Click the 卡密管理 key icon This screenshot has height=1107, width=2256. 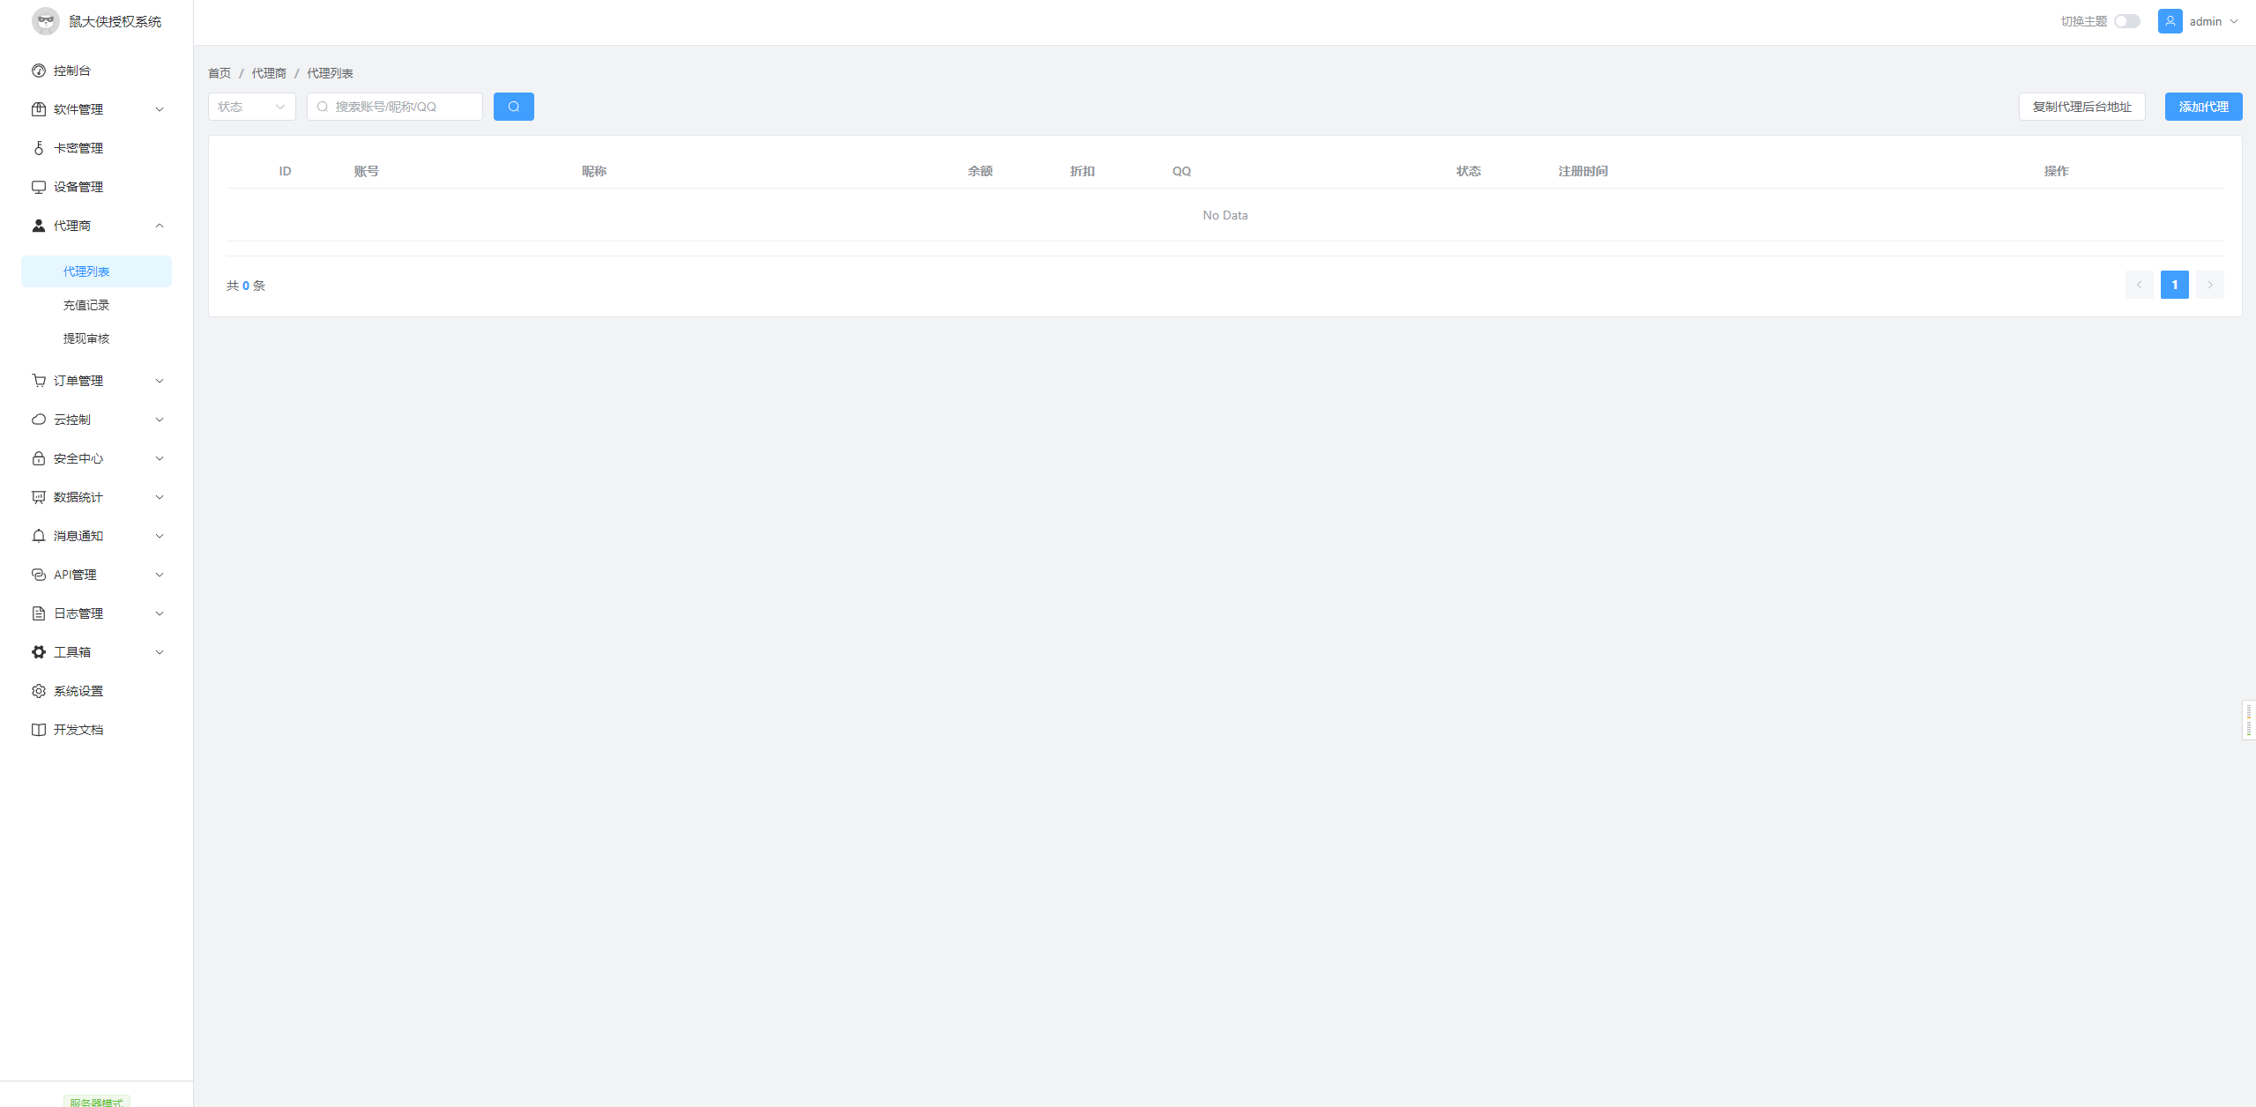coord(39,148)
